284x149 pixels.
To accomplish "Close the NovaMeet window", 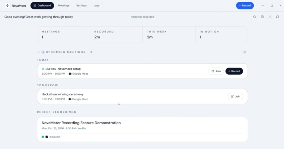I will (280, 6).
